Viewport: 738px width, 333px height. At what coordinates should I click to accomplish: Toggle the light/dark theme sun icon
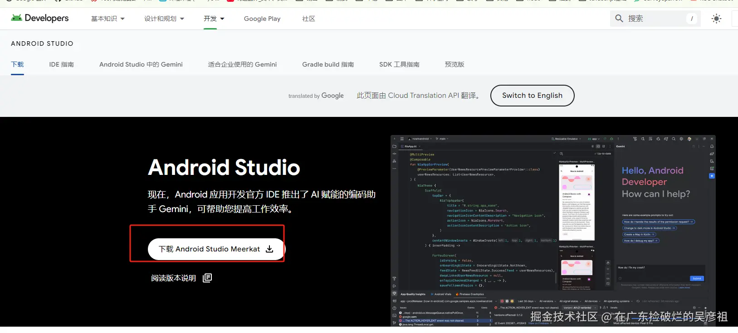pyautogui.click(x=716, y=19)
